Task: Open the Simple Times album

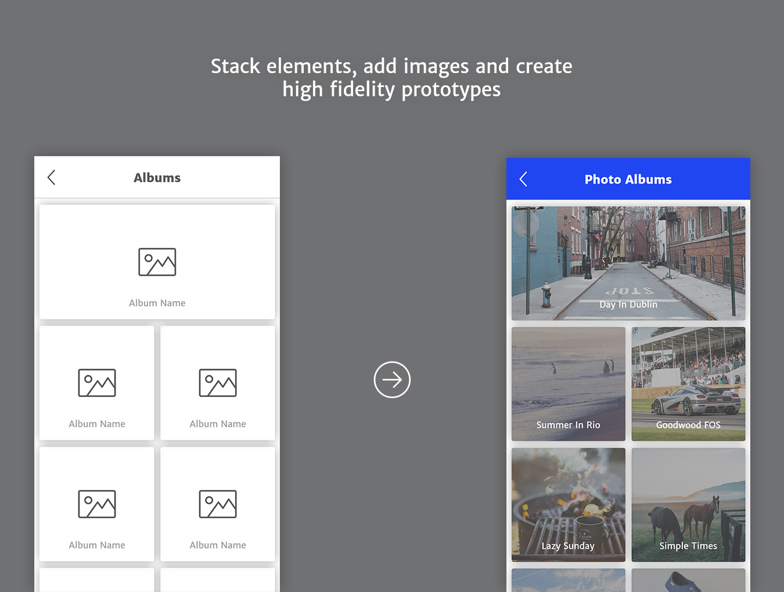Action: (688, 504)
